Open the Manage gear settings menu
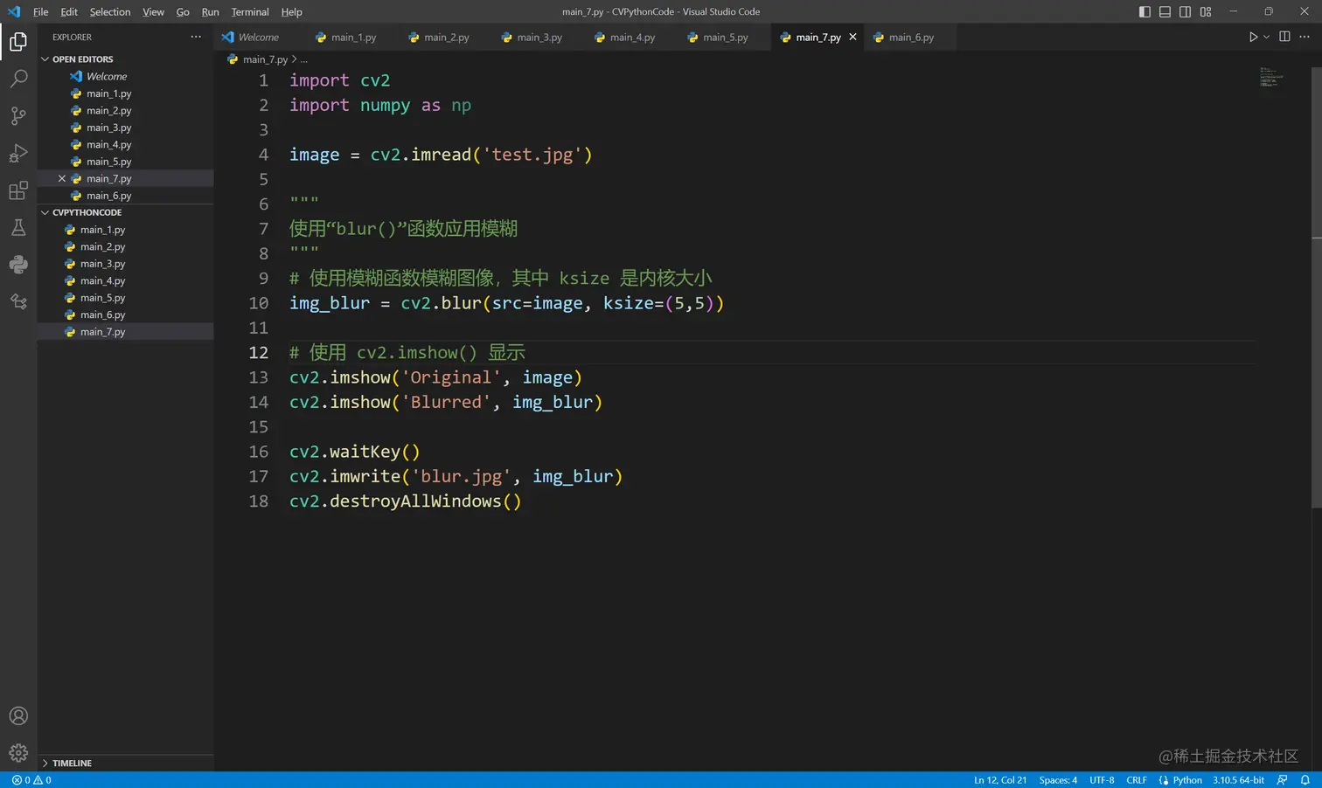Viewport: 1322px width, 788px height. click(x=18, y=752)
